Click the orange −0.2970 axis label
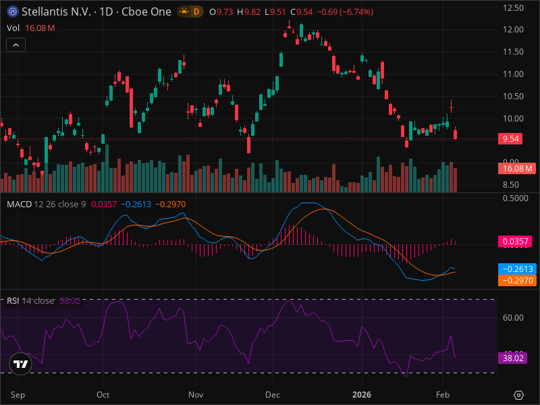Screen dimensions: 540x405 pos(517,280)
